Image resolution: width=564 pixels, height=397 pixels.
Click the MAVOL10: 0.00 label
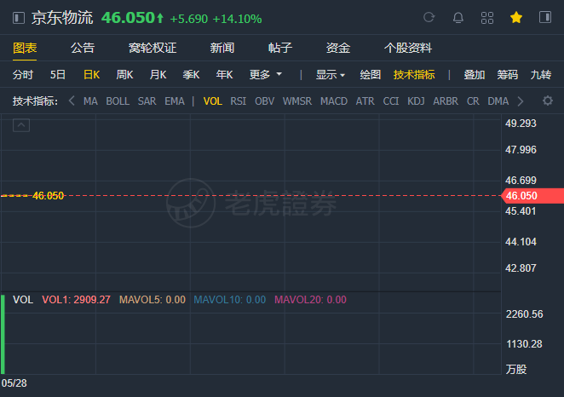coord(229,300)
